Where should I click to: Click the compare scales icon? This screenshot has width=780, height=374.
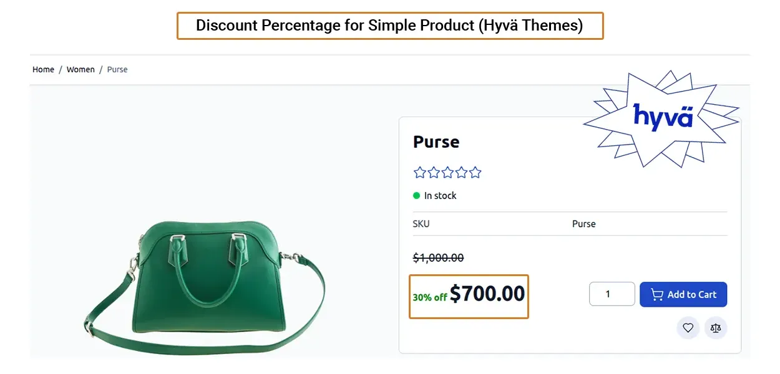[x=716, y=328]
